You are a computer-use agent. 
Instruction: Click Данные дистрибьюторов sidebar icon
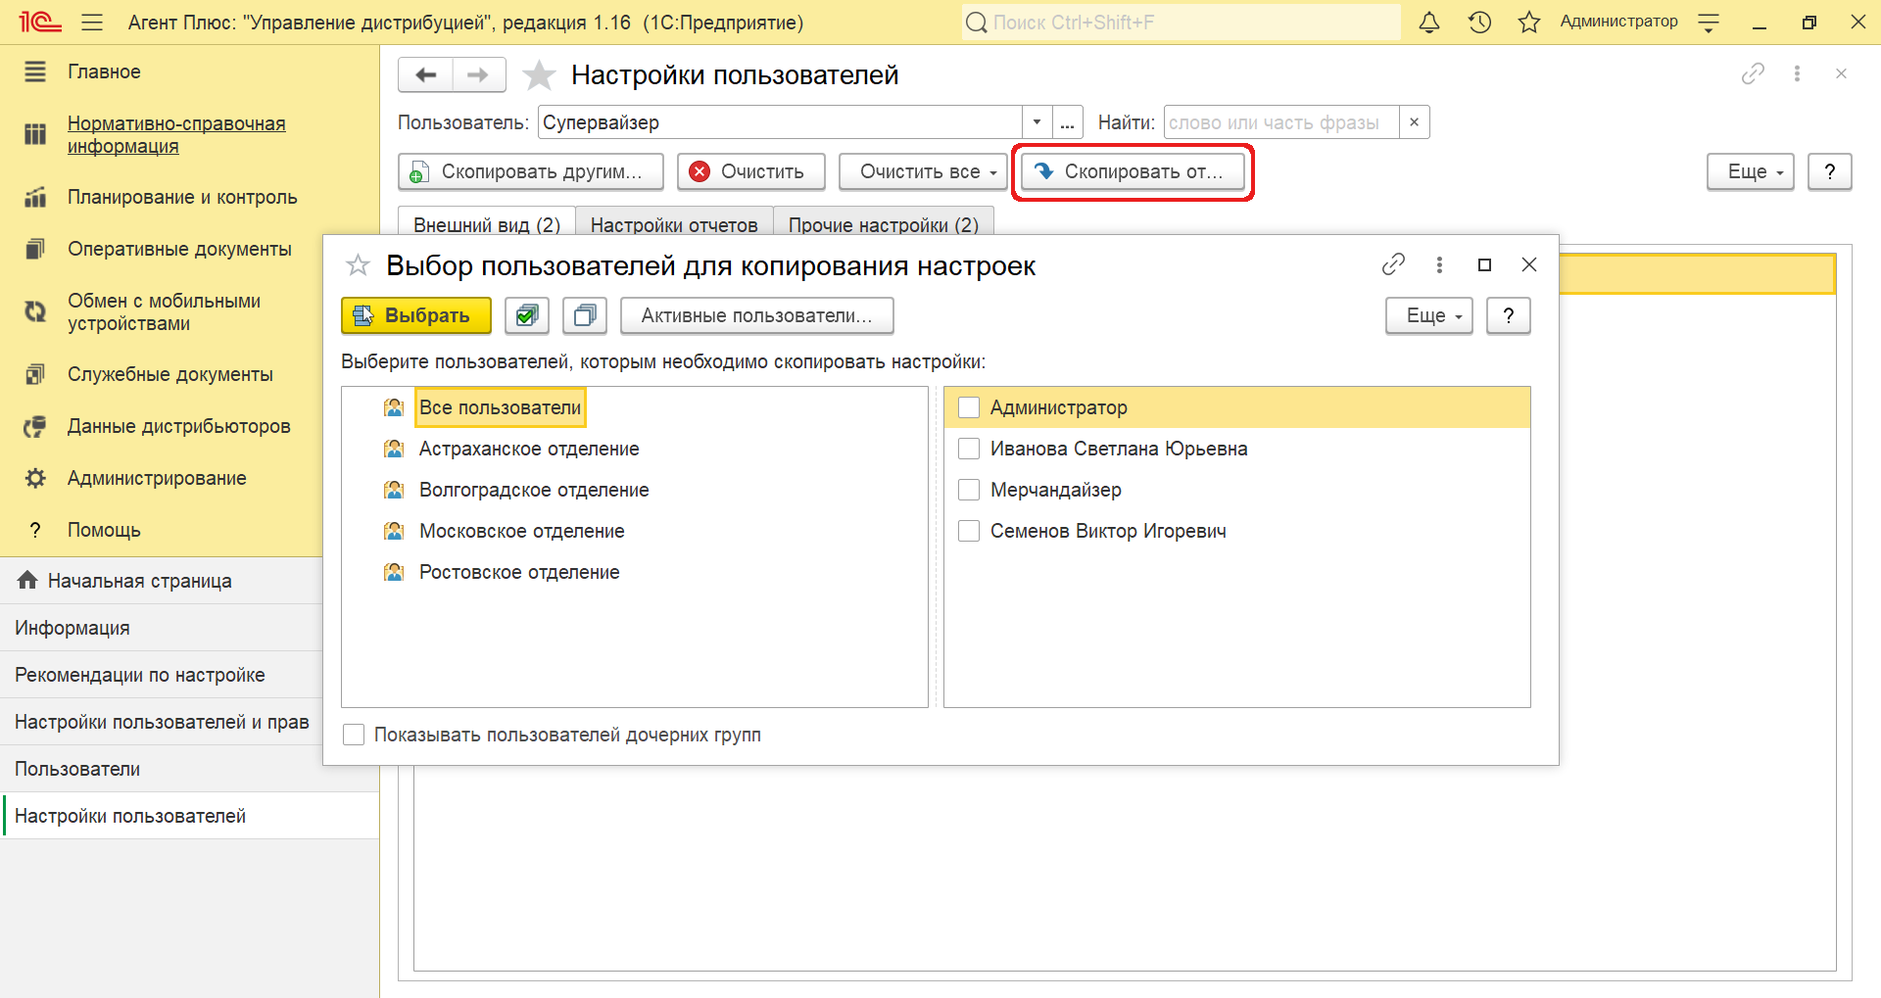tap(35, 426)
